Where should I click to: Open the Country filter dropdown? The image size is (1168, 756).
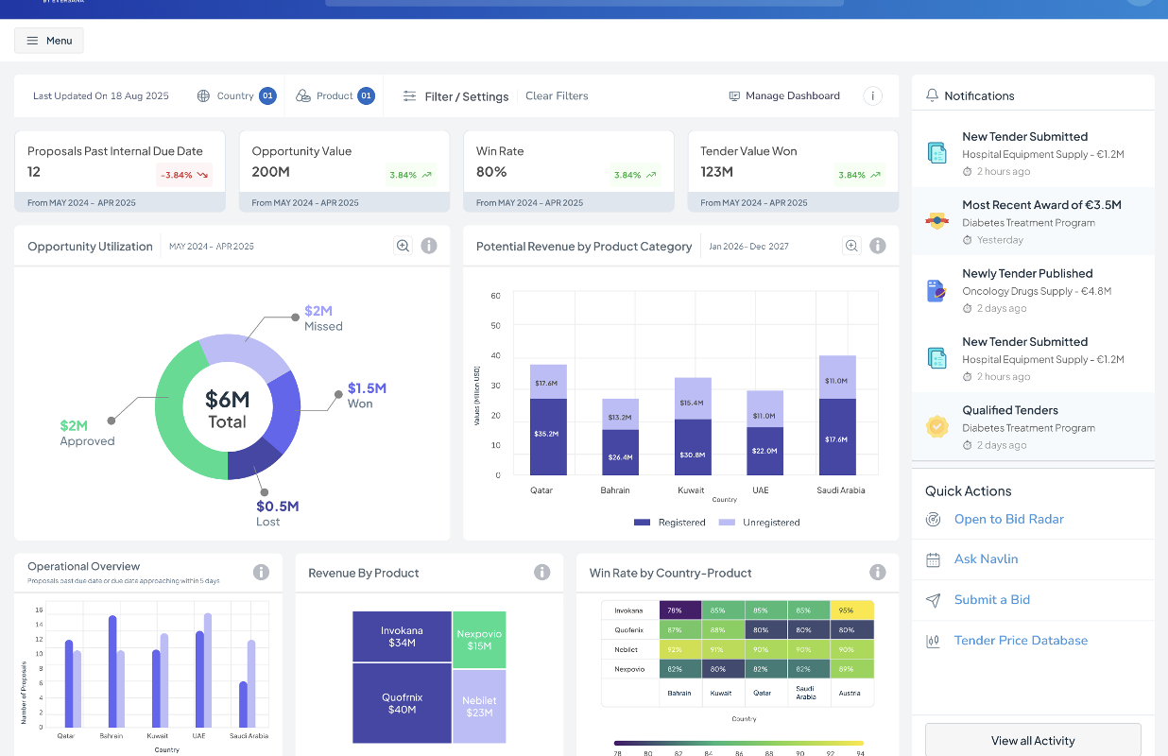coord(236,95)
